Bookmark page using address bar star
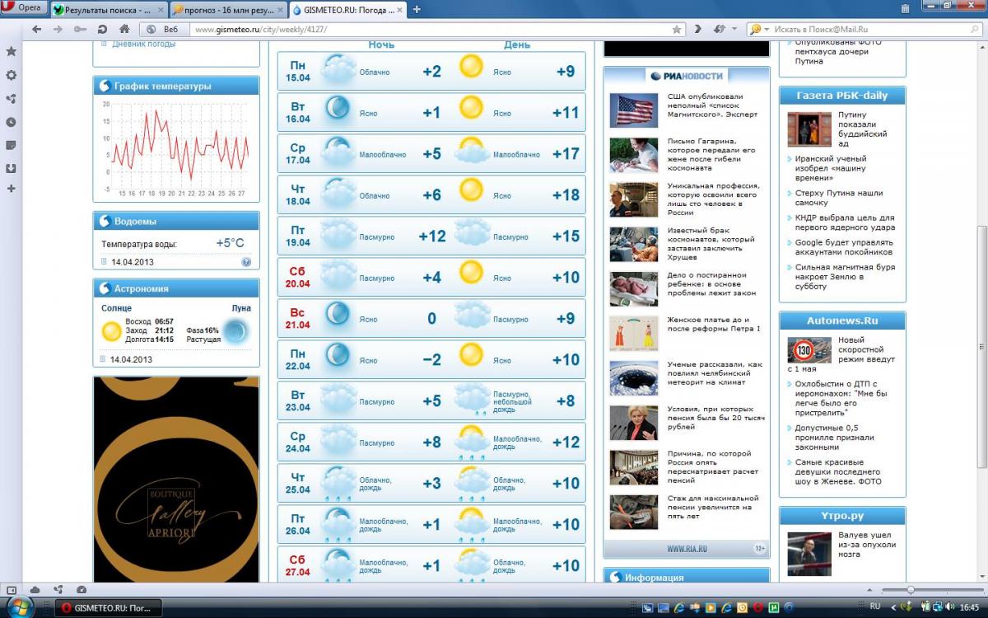Viewport: 988px width, 618px height. click(x=677, y=29)
